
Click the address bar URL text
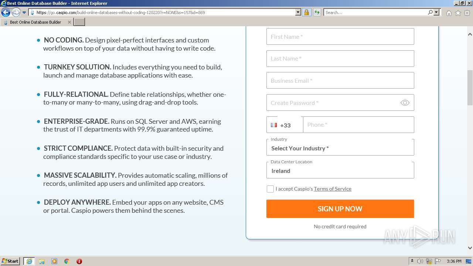tap(120, 13)
